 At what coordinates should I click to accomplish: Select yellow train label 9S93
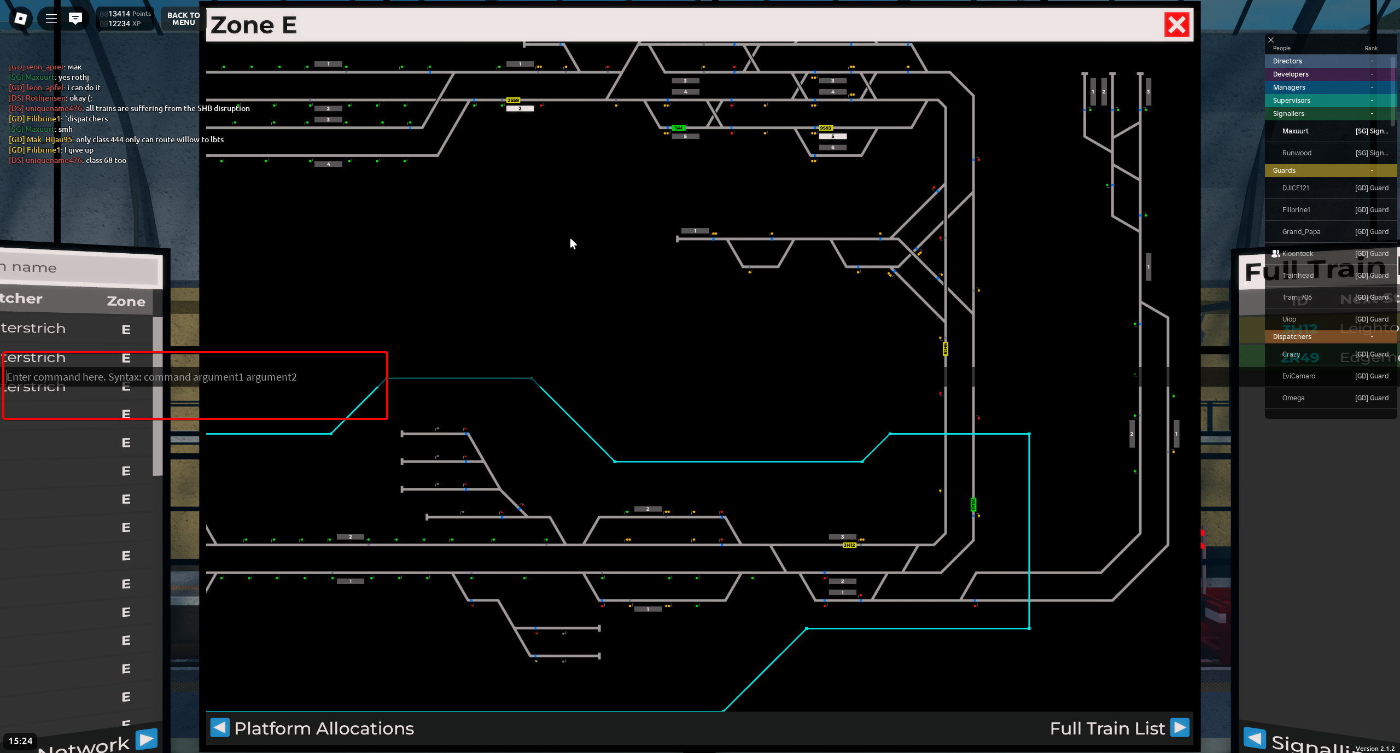(825, 128)
